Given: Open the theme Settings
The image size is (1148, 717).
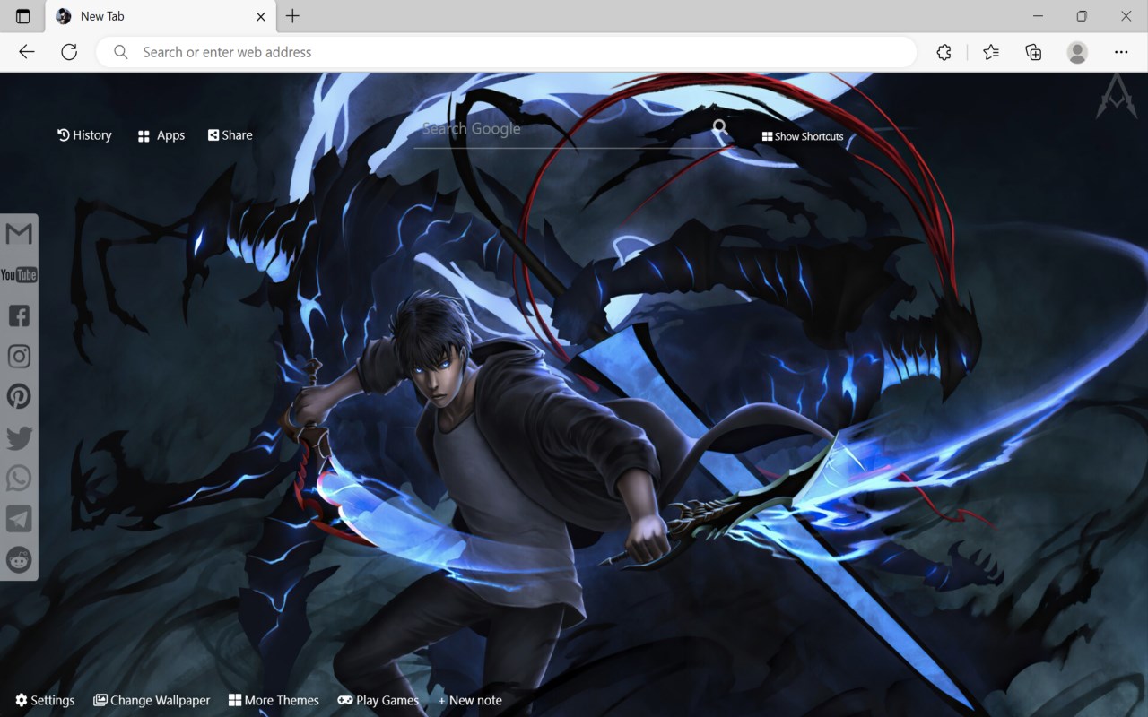Looking at the screenshot, I should point(45,700).
